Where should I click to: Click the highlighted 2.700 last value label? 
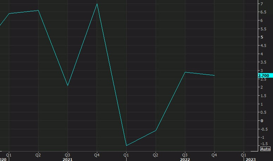pyautogui.click(x=264, y=76)
